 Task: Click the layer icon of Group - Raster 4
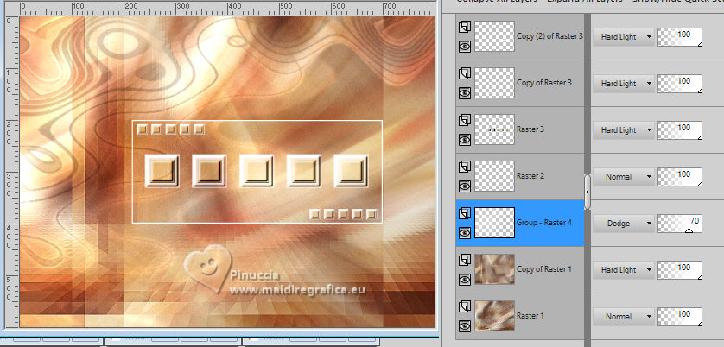coord(465,214)
